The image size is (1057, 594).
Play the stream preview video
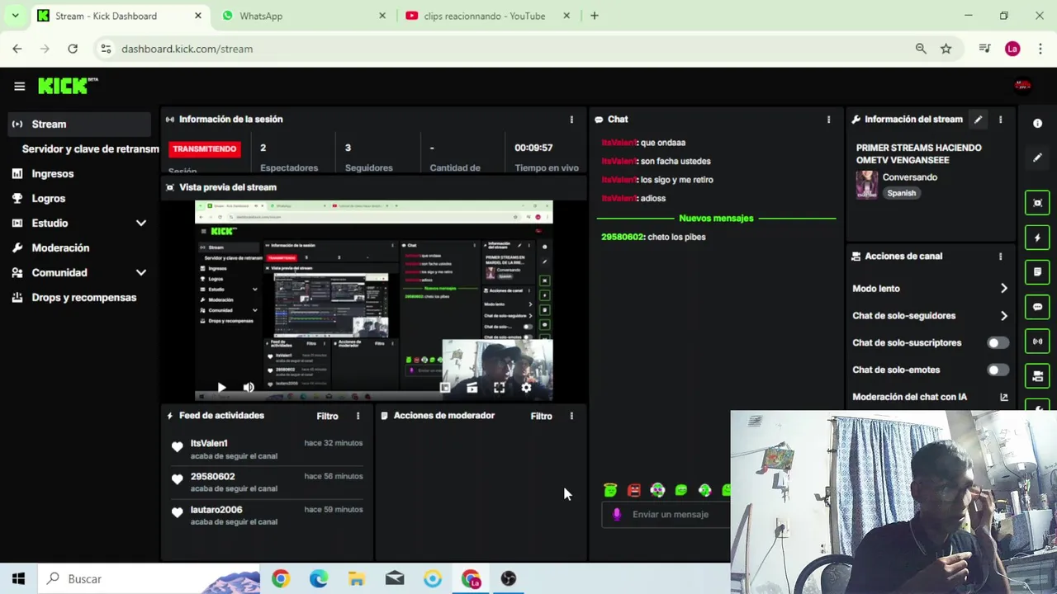click(x=221, y=387)
